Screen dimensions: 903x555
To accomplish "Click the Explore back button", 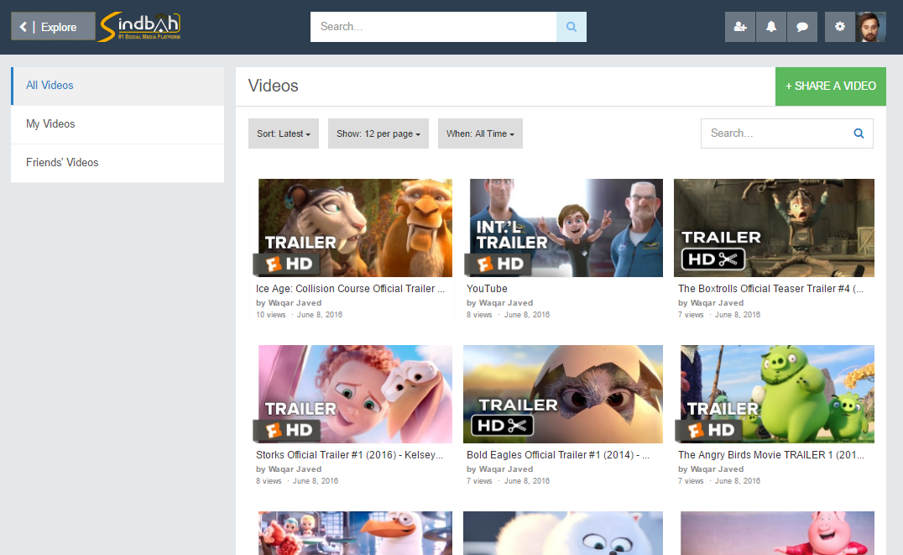I will pyautogui.click(x=53, y=27).
